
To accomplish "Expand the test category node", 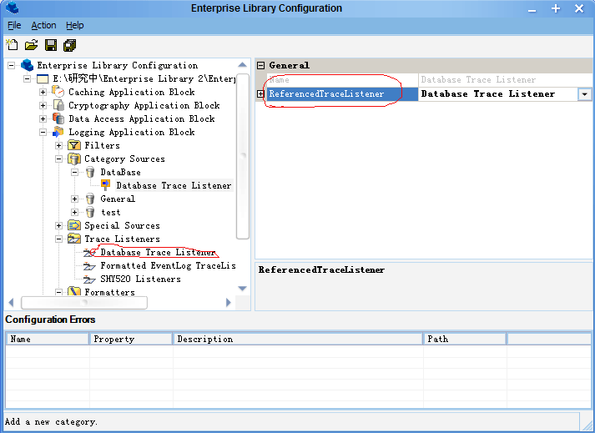I will coord(74,212).
